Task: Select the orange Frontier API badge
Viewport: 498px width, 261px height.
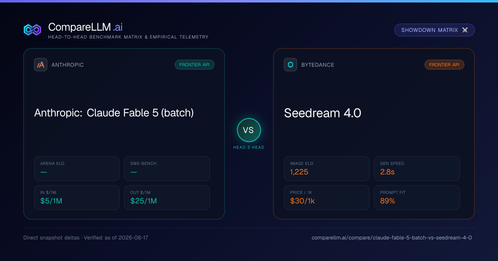Action: (x=444, y=65)
